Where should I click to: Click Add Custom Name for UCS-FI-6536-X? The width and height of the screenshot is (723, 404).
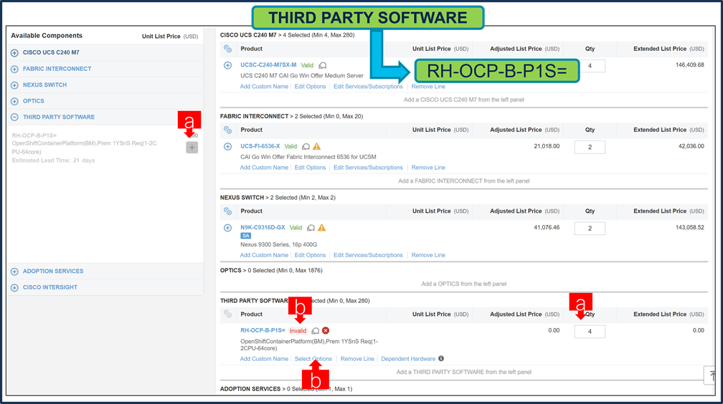[x=264, y=168]
